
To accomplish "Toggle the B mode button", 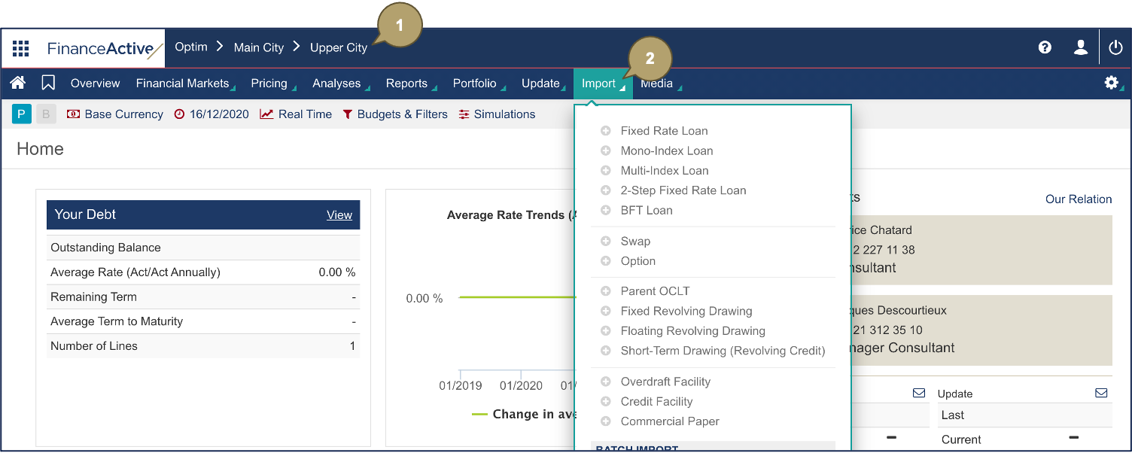I will (x=46, y=114).
